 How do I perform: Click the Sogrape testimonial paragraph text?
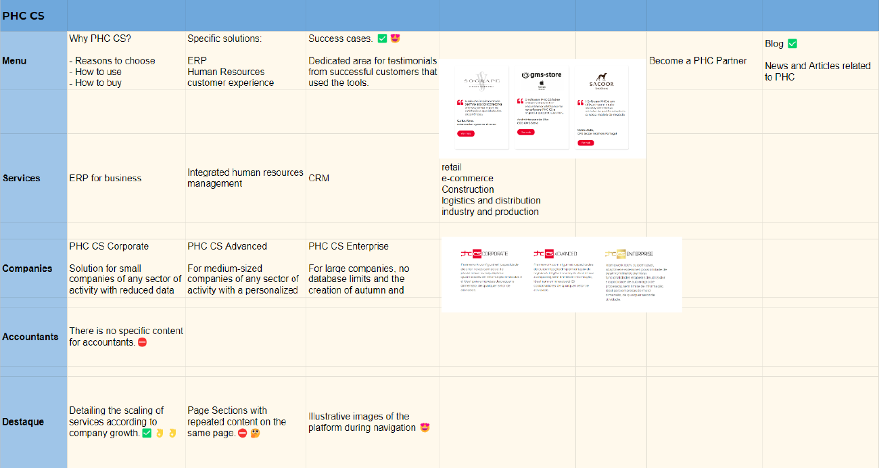click(x=483, y=107)
